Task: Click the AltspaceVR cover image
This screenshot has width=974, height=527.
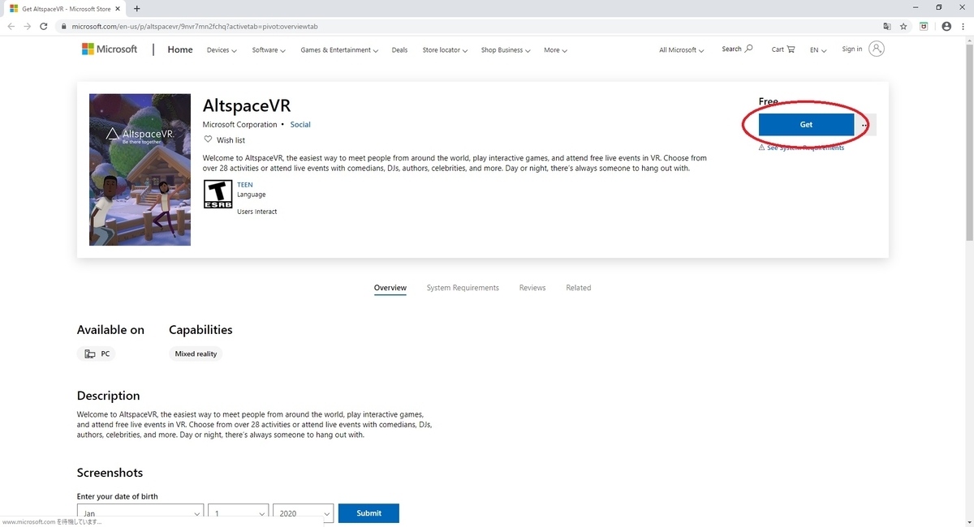Action: click(140, 169)
